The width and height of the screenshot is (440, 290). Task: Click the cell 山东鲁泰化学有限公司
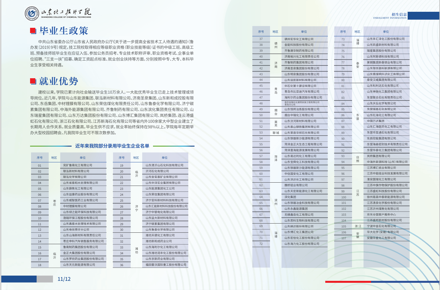[160, 230]
